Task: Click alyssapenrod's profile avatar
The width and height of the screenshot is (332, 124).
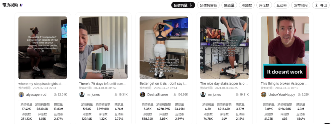Action: (21, 95)
